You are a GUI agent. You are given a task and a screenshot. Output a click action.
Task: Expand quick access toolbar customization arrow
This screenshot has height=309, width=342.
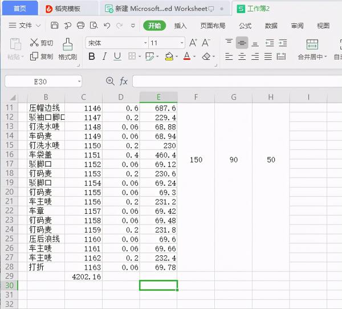click(133, 26)
